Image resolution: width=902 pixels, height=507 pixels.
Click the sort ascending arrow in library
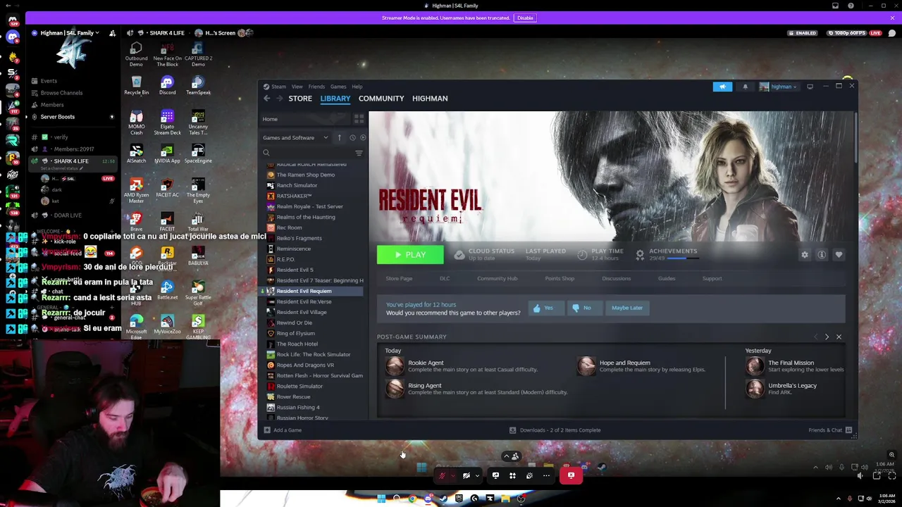tap(340, 137)
